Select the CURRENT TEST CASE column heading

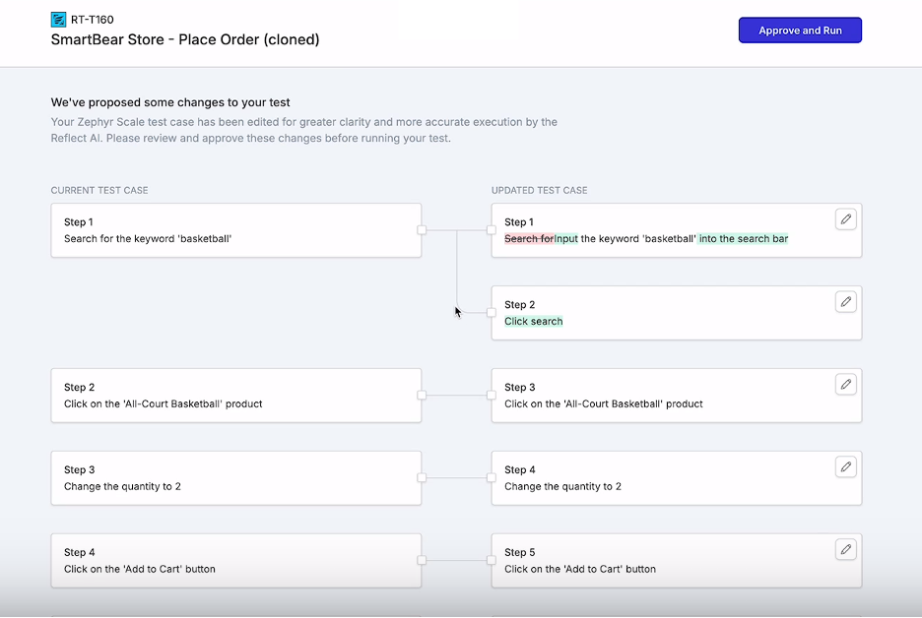99,190
